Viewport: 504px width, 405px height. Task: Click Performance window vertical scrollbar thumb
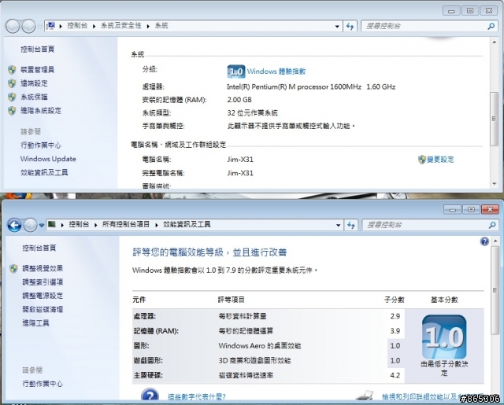tap(495, 290)
